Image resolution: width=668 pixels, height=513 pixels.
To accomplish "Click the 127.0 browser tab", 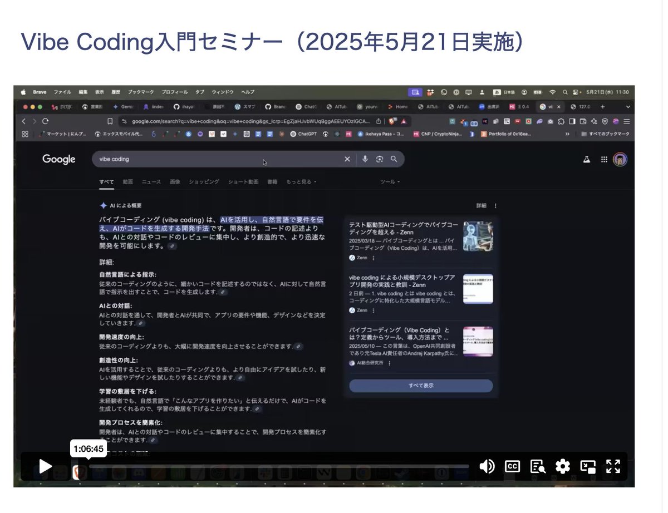I will 581,106.
